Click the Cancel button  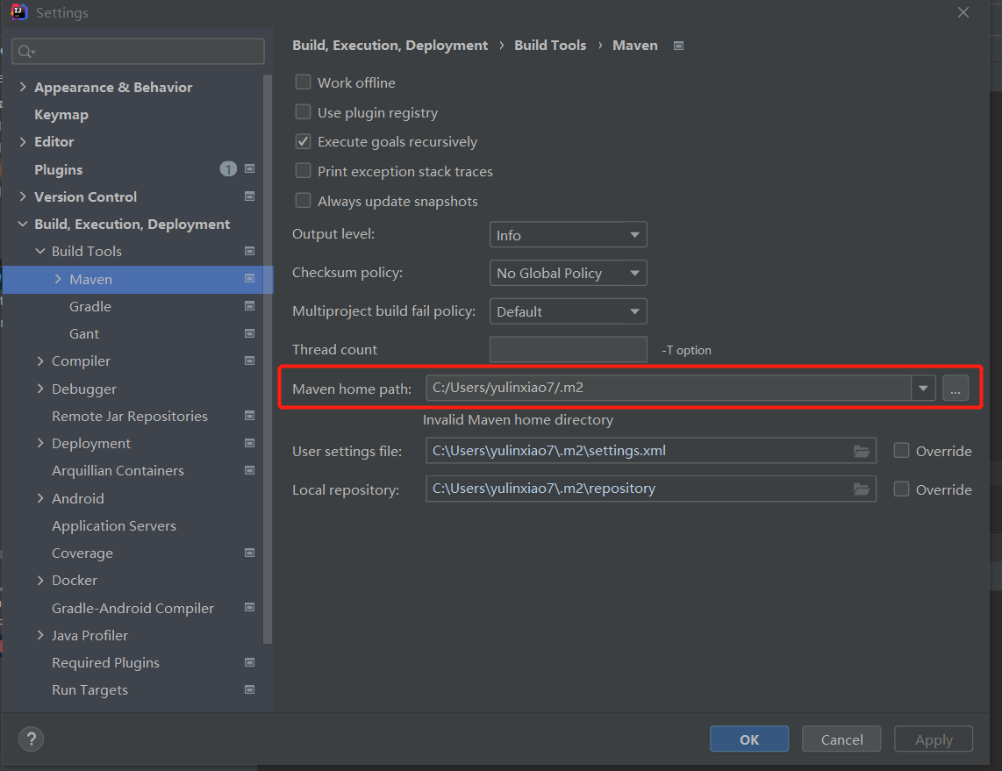click(x=841, y=739)
